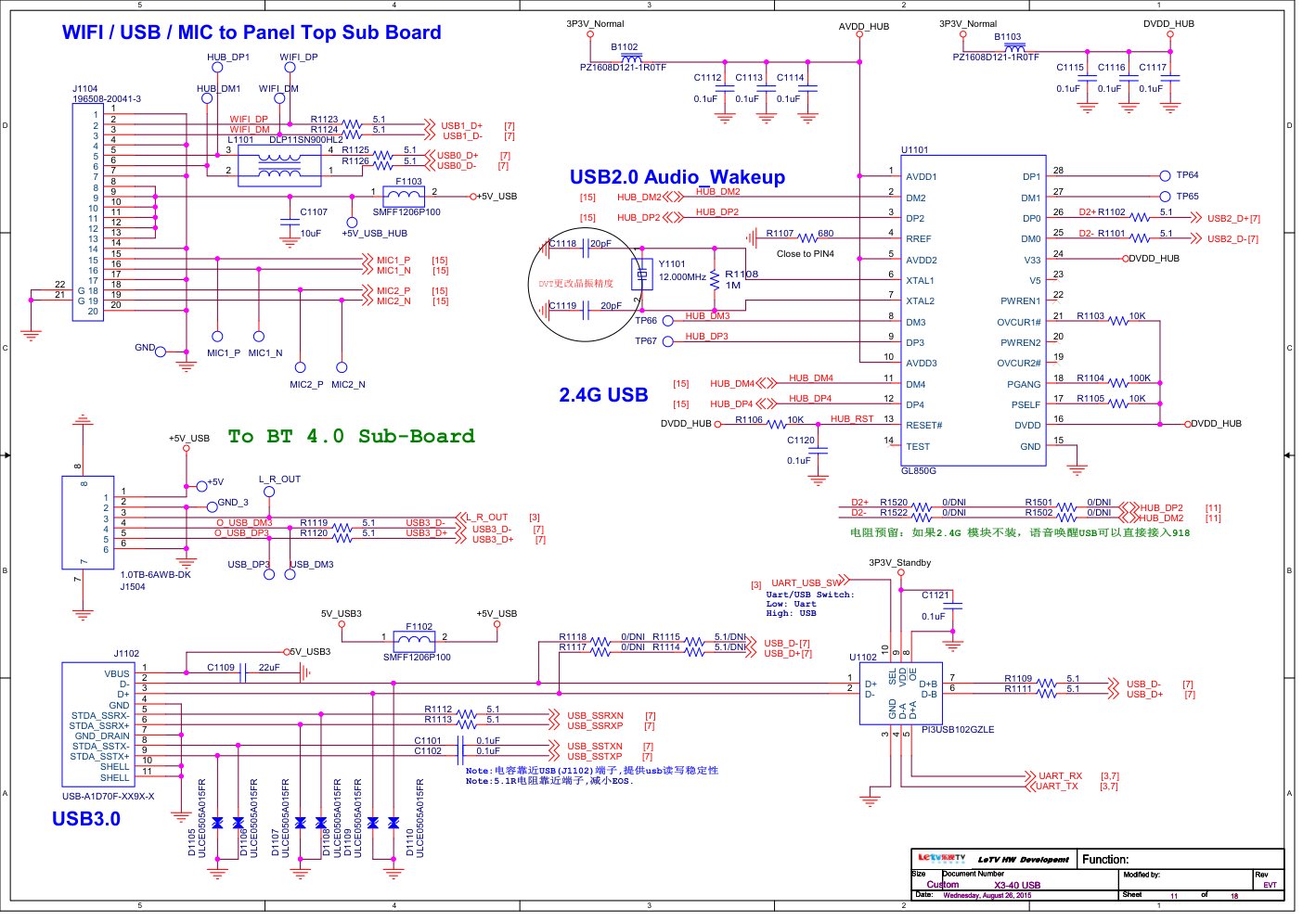
Task: Select the 'To BT 4.0 Sub-Board' heading
Action: point(352,436)
